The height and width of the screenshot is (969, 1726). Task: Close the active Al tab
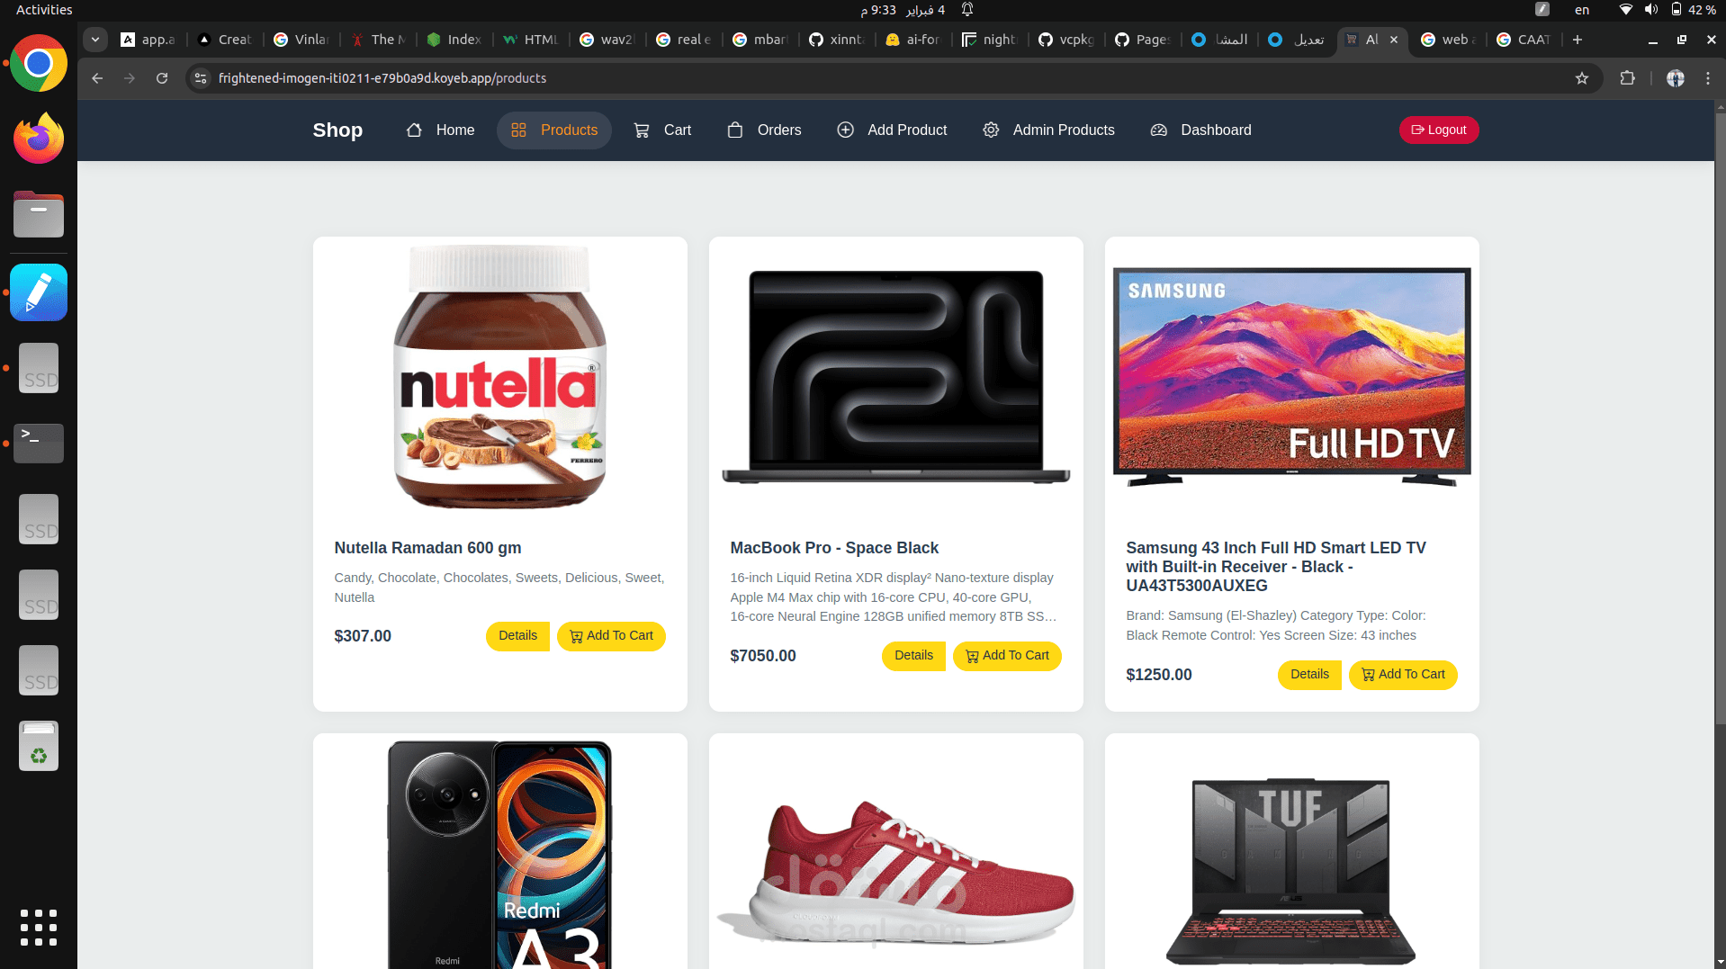tap(1394, 40)
